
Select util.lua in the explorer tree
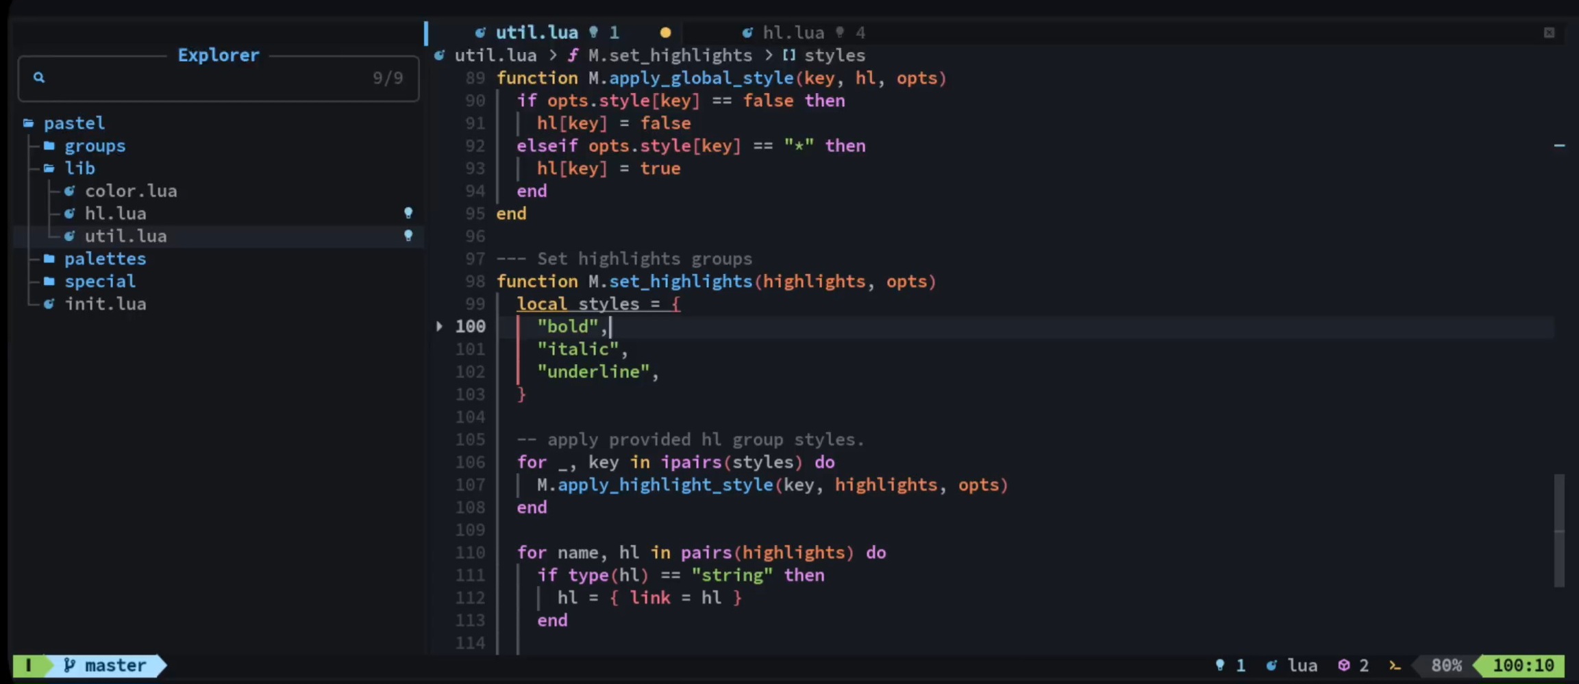click(125, 236)
